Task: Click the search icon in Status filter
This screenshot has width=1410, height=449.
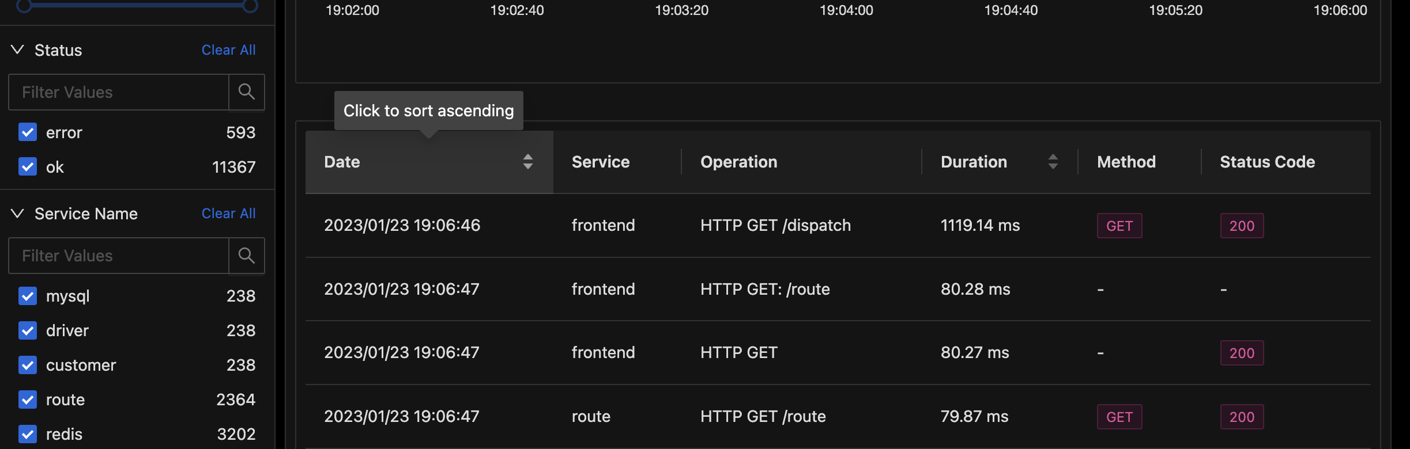Action: [x=247, y=92]
